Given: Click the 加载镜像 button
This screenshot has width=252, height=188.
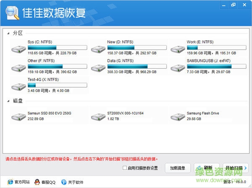Looking at the screenshot, I should point(178,168).
